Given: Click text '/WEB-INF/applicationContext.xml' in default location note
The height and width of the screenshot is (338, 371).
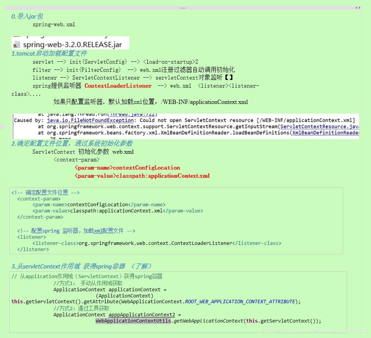Looking at the screenshot, I should (x=205, y=102).
